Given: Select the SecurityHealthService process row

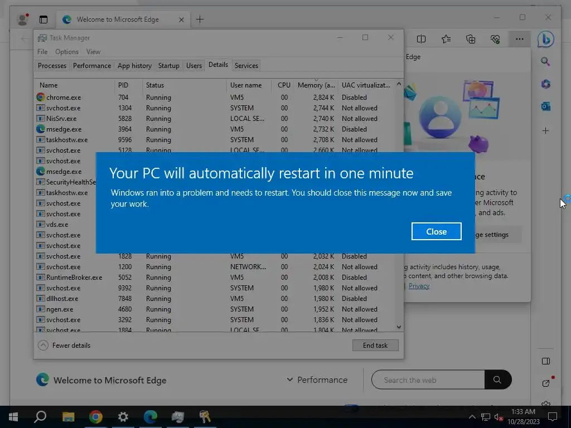Looking at the screenshot, I should point(66,182).
